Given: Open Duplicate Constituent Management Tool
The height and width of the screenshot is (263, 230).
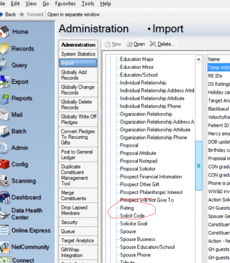Looking at the screenshot, I should (78, 175).
